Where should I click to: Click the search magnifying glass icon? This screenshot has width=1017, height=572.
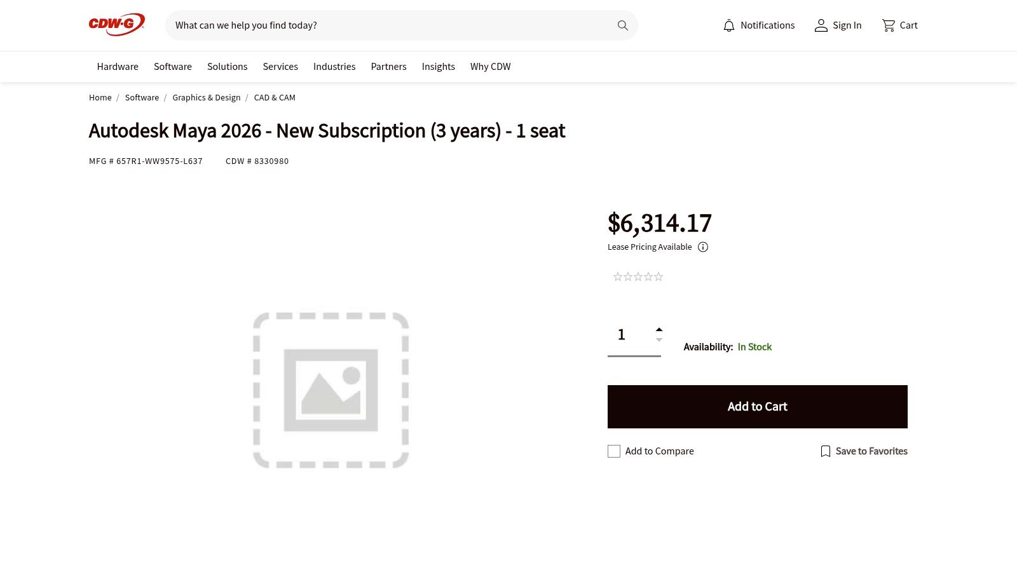[622, 25]
